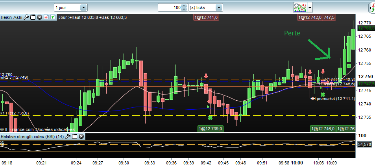This screenshot has width=375, height=166.
Task: Click the 'R1 H (12 735,8)' level label
Action: 14,113
